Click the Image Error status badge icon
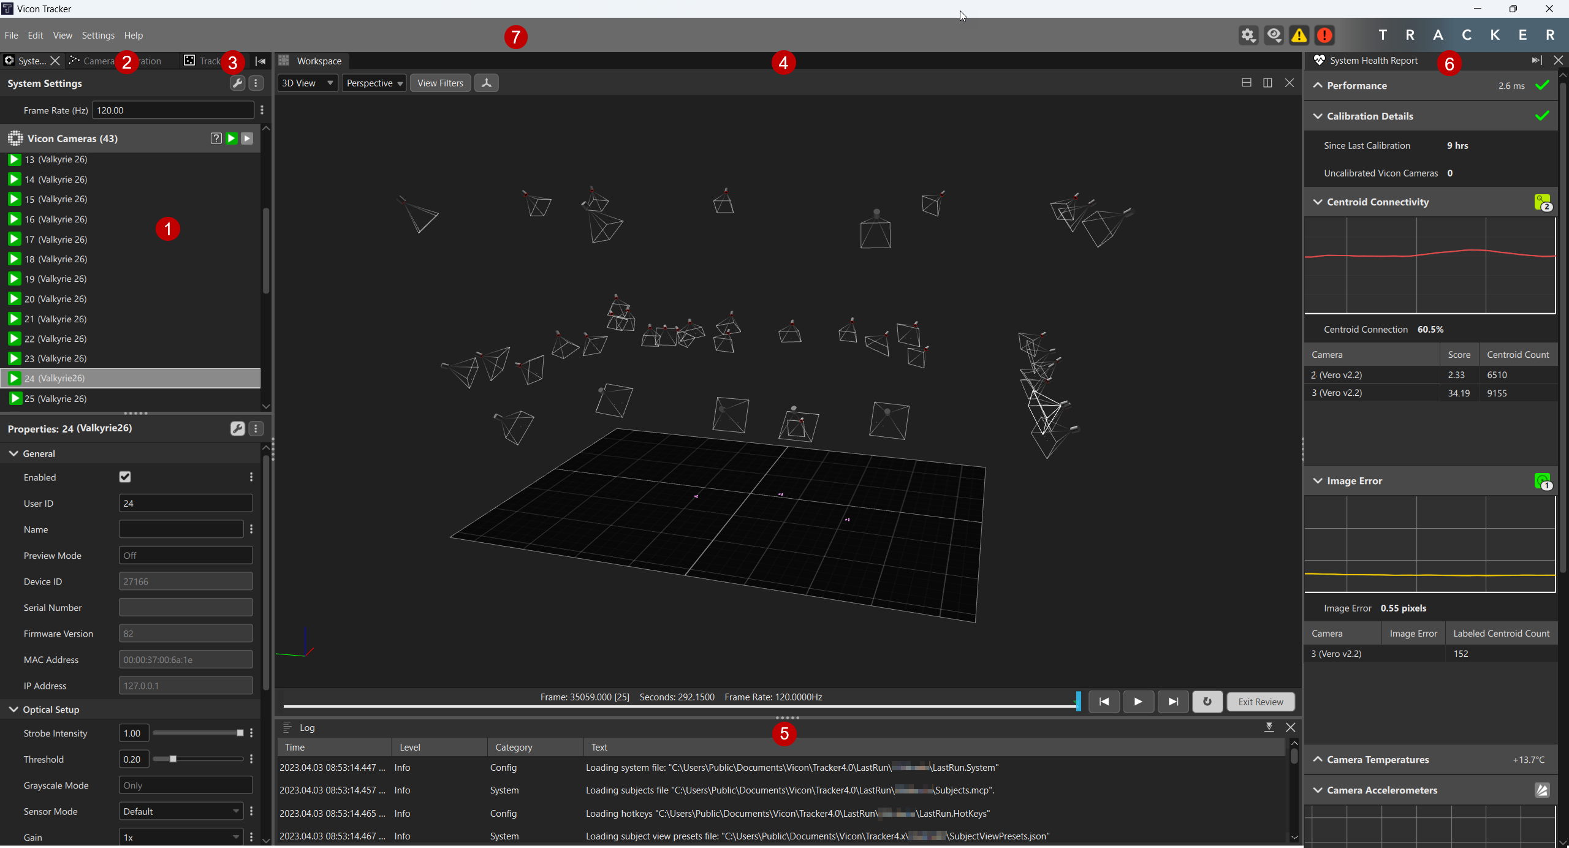 click(x=1543, y=481)
